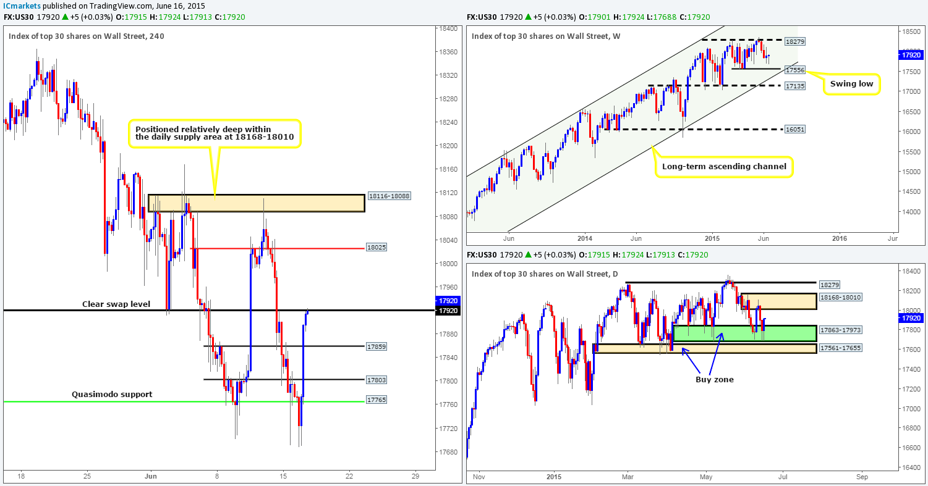Screen dimensions: 928x486
Task: Click the orange 18168-18010 supply rectangle on daily chart
Action: click(x=778, y=301)
